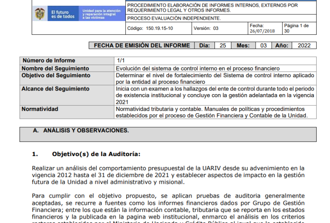The width and height of the screenshot is (330, 223).
Task: Click the paragraph starting 'Realizar un análisis del comportamiento'
Action: [x=168, y=175]
